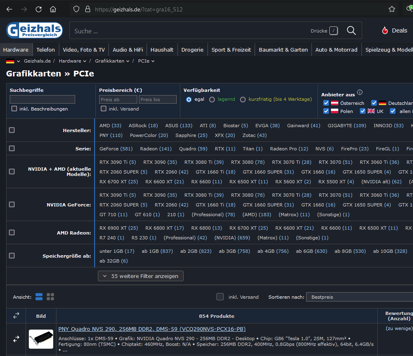Open PNY Quadro NVS 290 product image
This screenshot has width=413, height=356.
pyautogui.click(x=41, y=339)
